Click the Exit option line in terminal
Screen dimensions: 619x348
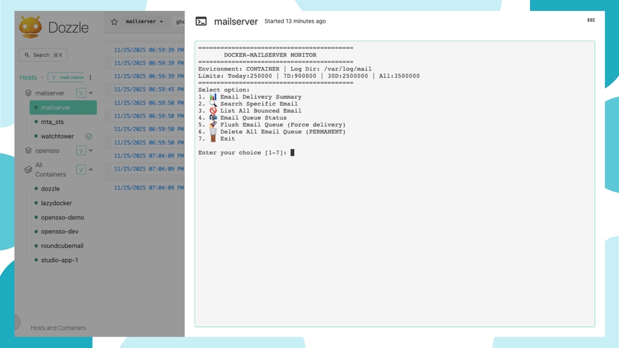pos(217,139)
